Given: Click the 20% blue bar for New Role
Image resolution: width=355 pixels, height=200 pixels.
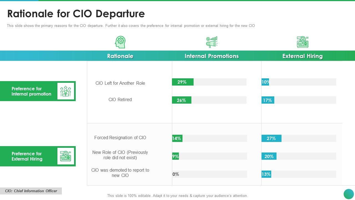Looking at the screenshot, I should click(269, 156).
